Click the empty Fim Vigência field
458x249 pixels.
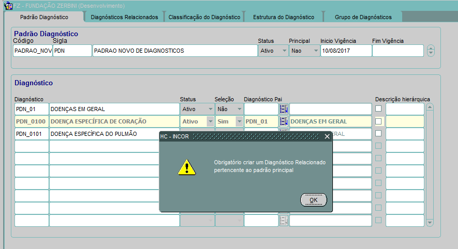[398, 51]
